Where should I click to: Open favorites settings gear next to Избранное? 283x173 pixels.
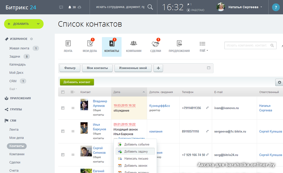[31, 39]
